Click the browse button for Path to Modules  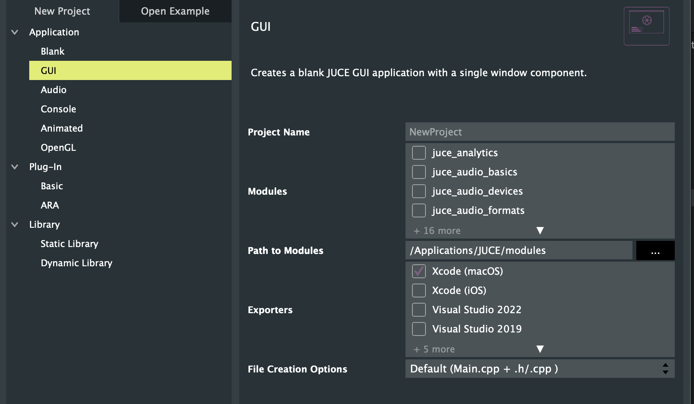point(655,250)
